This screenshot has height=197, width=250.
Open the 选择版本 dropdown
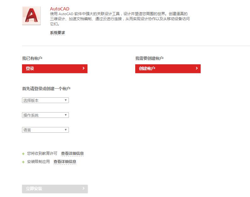(x=45, y=100)
